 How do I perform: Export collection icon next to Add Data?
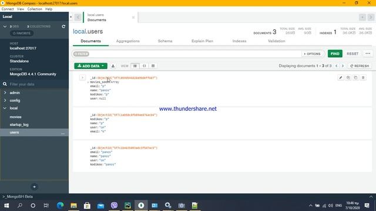pos(113,66)
